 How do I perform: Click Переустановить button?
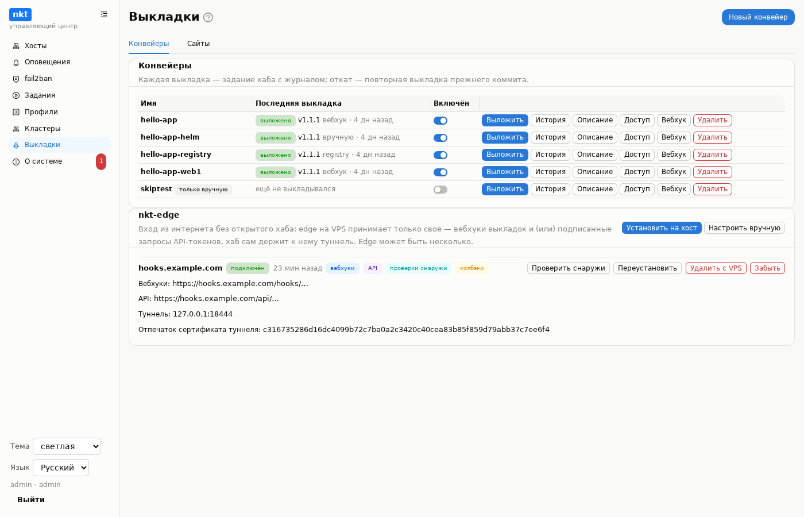[x=647, y=268]
